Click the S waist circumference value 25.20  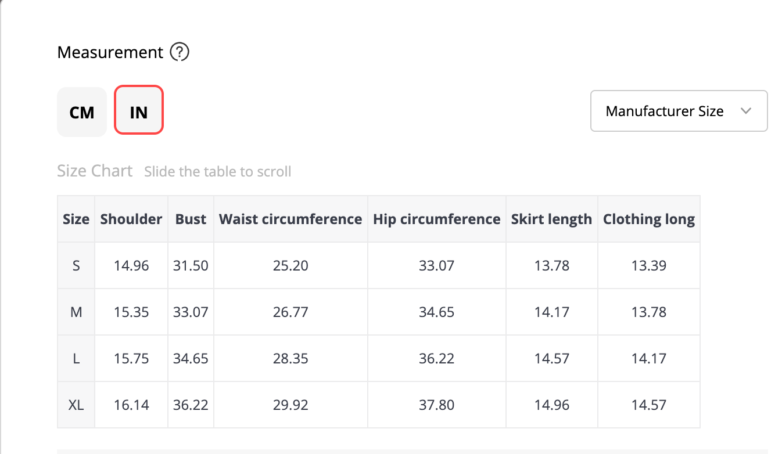point(290,266)
